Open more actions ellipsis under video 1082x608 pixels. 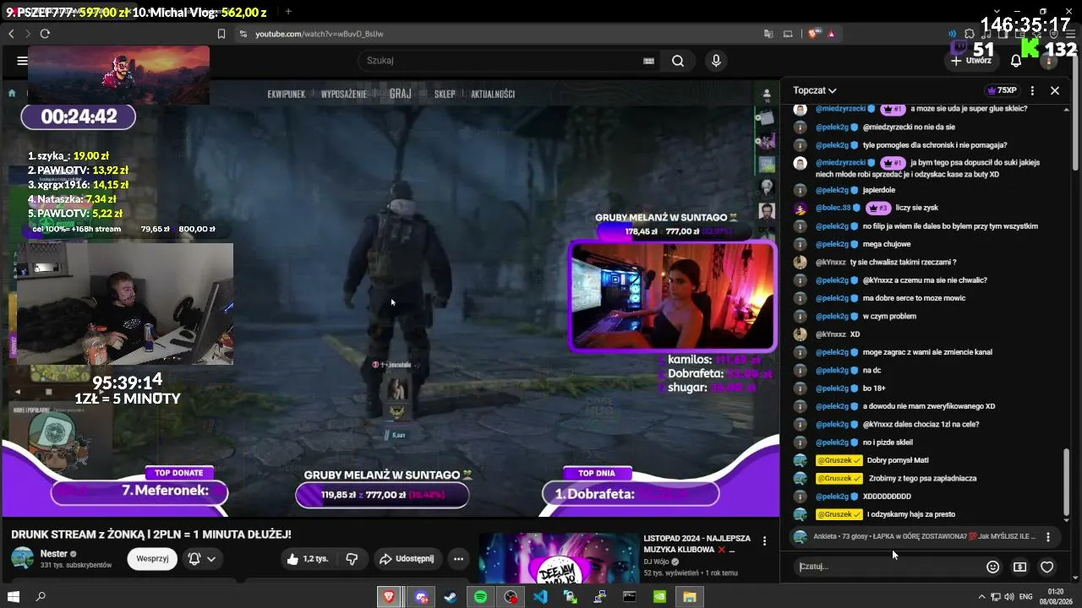[458, 558]
